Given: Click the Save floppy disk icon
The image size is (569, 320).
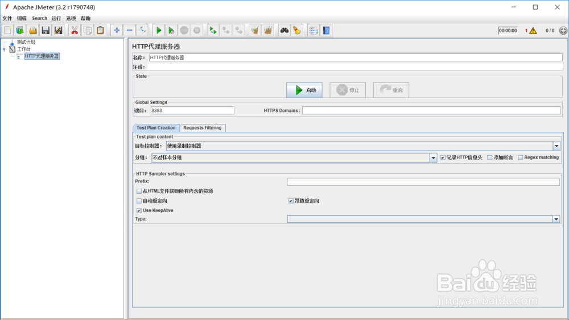Looking at the screenshot, I should (46, 31).
